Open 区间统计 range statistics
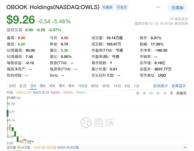The height and width of the screenshot is (151, 194). [160, 86]
